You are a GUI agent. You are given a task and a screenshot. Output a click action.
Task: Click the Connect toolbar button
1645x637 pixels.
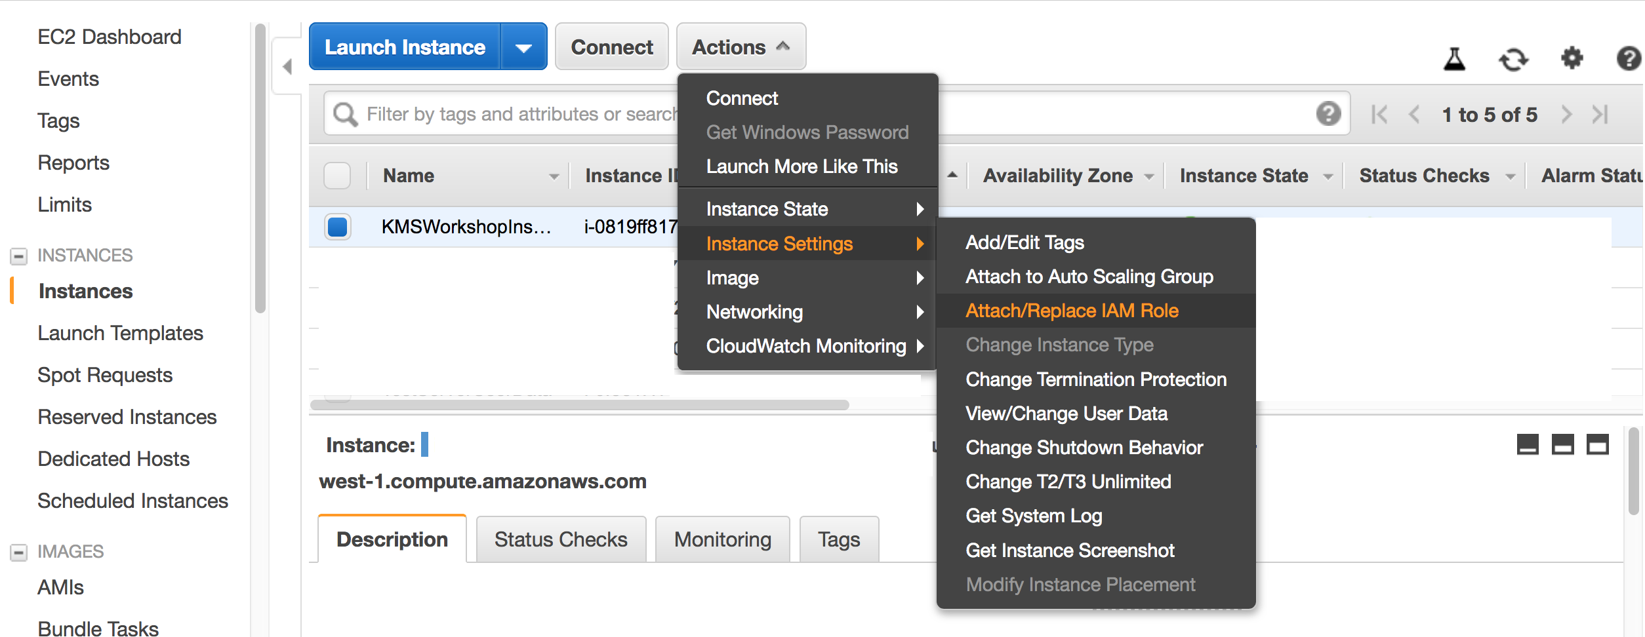(612, 47)
